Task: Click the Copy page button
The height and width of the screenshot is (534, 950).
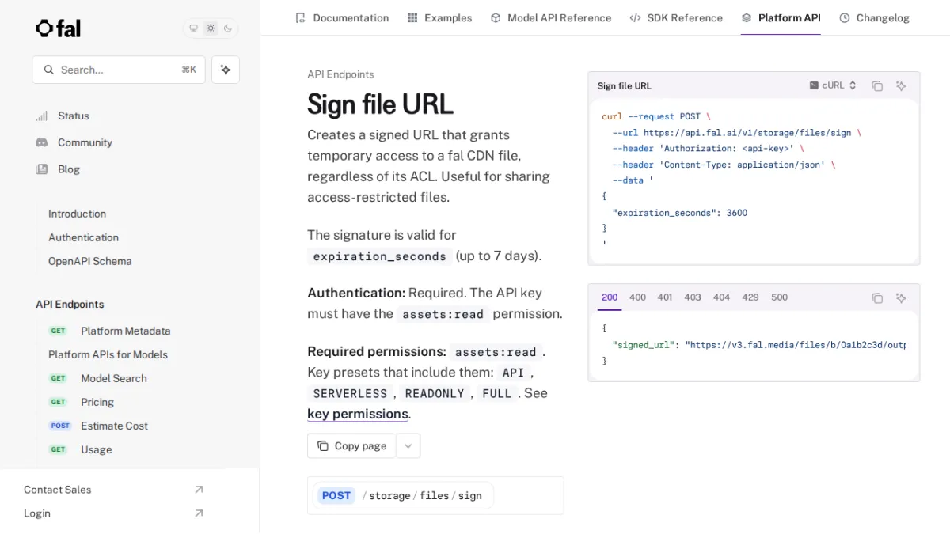Action: click(x=351, y=445)
